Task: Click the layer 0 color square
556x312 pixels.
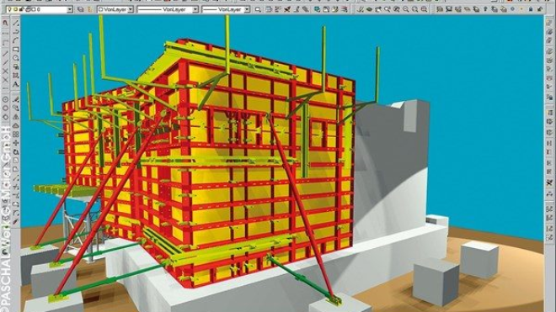Action: (x=34, y=9)
